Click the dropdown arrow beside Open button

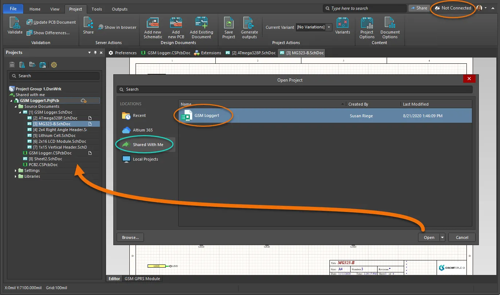[442, 237]
